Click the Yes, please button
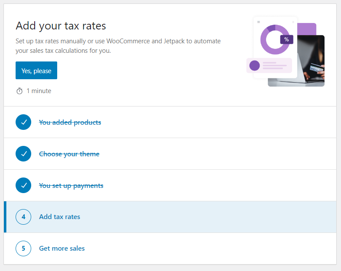 pyautogui.click(x=36, y=71)
